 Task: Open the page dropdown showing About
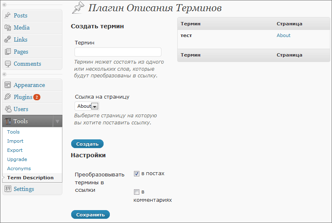click(87, 106)
